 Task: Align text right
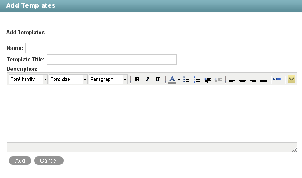click(x=253, y=79)
